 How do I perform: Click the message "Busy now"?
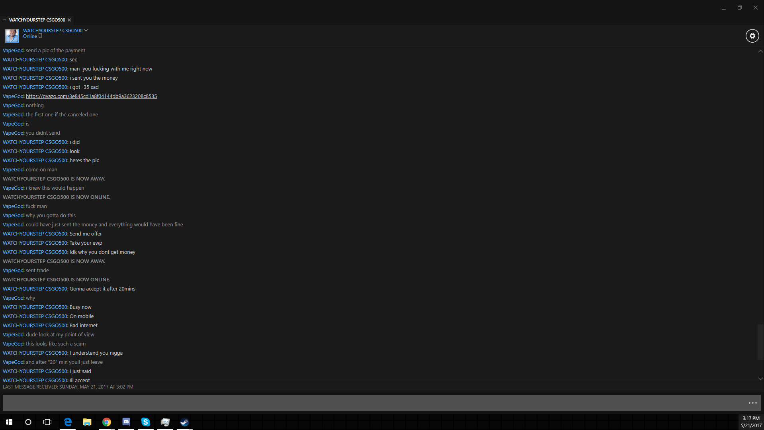point(80,307)
